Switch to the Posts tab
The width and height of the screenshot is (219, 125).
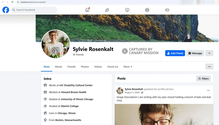coord(47,67)
